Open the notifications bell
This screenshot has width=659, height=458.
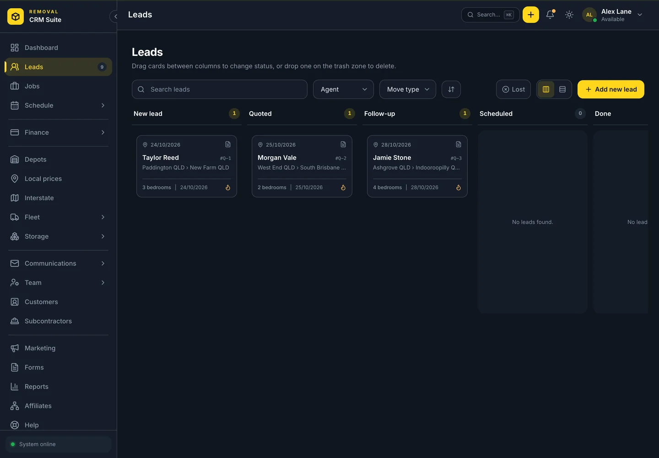pos(550,15)
